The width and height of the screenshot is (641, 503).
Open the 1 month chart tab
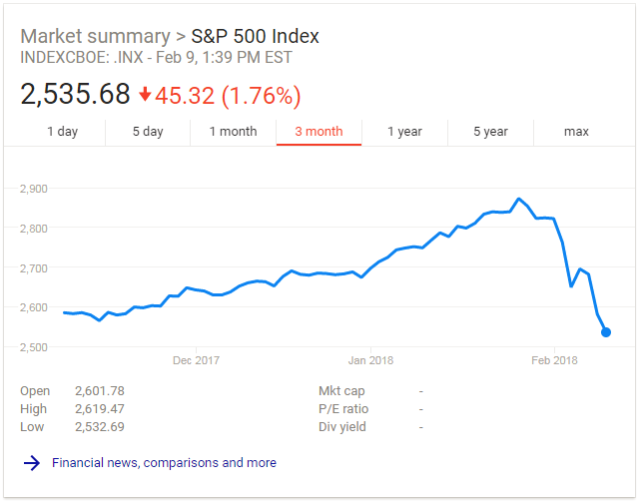click(233, 132)
